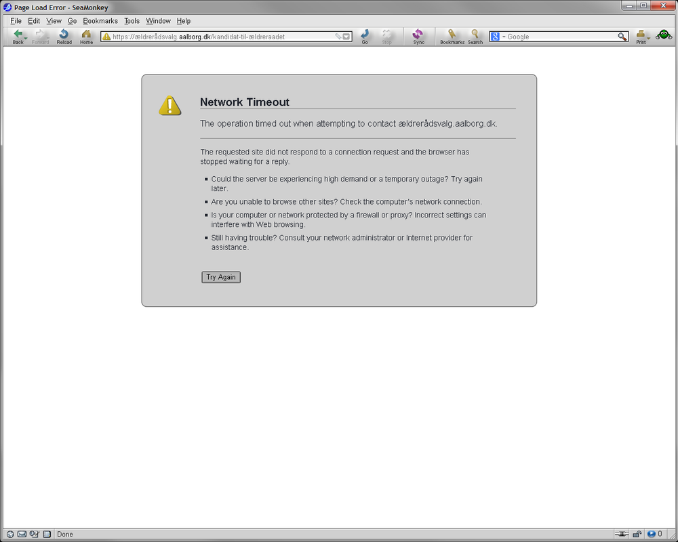Open the Go menu

pyautogui.click(x=73, y=21)
